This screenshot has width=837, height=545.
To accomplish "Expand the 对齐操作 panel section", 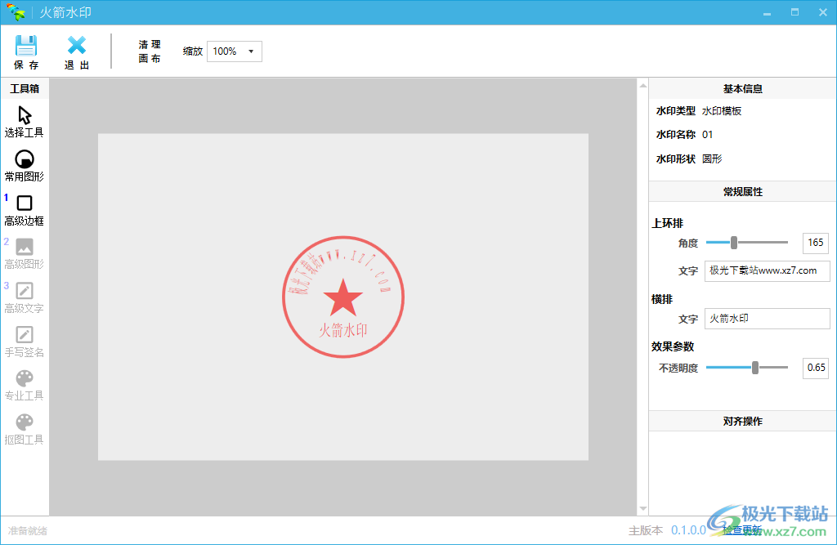I will tap(741, 420).
